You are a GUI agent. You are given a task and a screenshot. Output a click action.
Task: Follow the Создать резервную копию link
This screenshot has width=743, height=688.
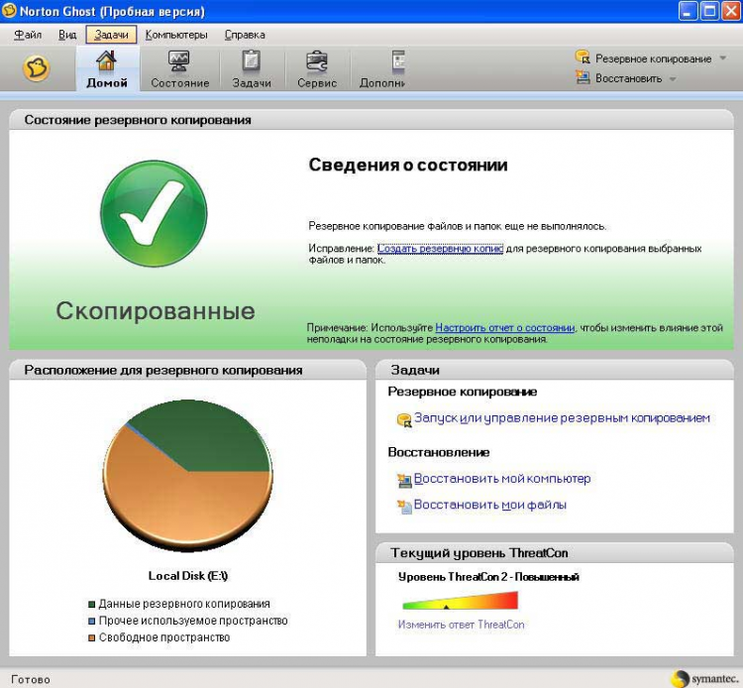click(x=440, y=249)
